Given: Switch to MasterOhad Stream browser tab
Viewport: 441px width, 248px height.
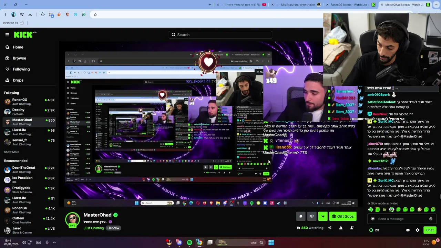Looking at the screenshot, I should pyautogui.click(x=405, y=5).
